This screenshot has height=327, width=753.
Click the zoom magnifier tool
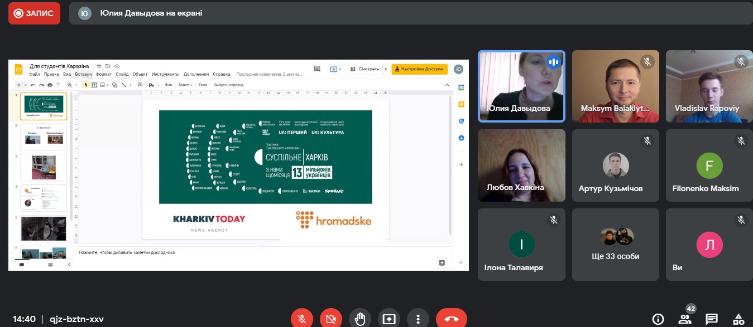69,85
